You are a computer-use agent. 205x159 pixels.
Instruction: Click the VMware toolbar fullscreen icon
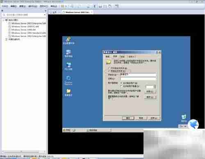pyautogui.click(x=105, y=6)
